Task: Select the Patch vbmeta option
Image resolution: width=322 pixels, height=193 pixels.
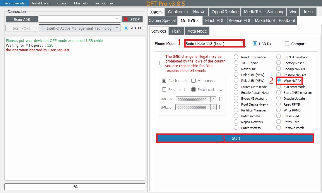Action: click(236, 128)
